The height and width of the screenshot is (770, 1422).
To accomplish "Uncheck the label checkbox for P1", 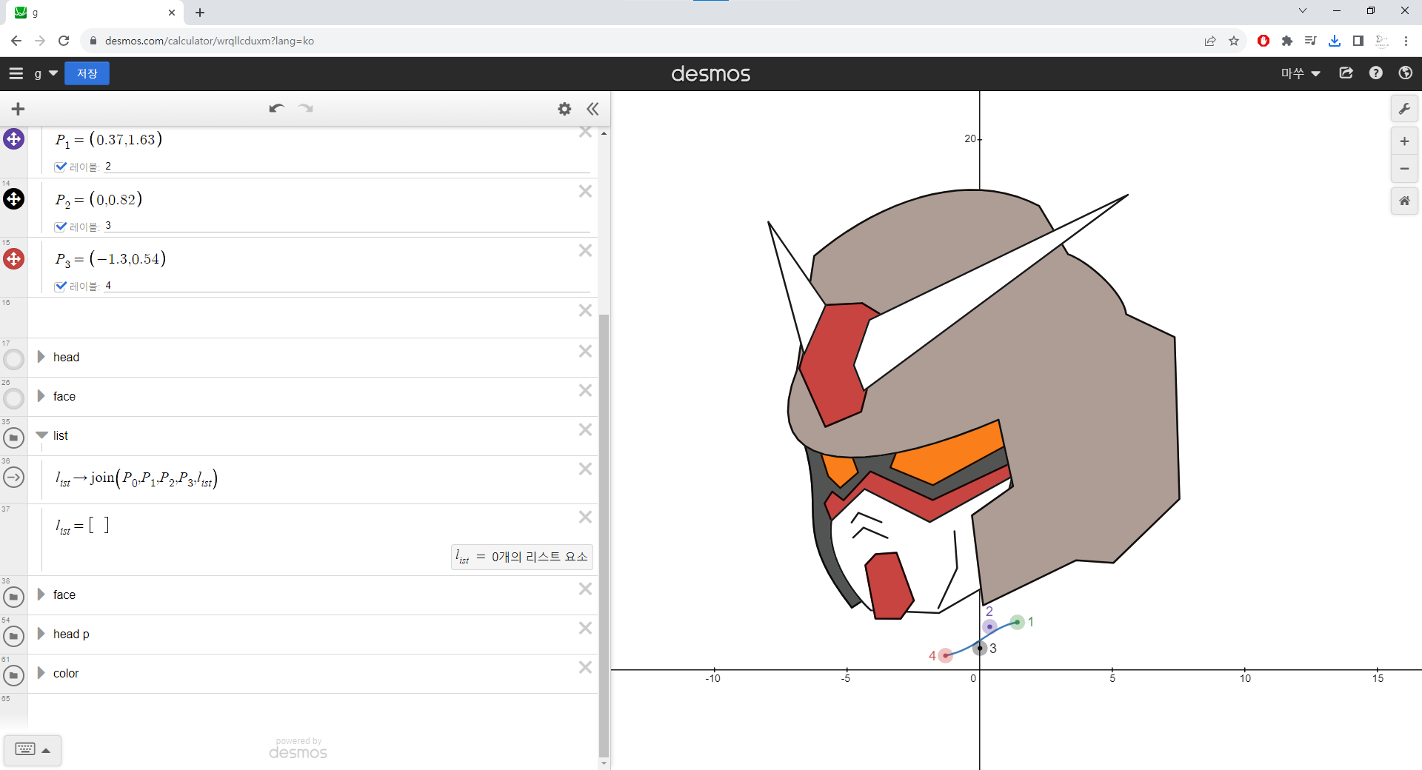I will [x=61, y=167].
